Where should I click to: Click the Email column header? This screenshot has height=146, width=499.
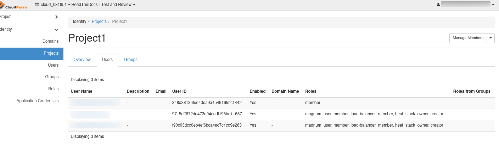point(161,91)
